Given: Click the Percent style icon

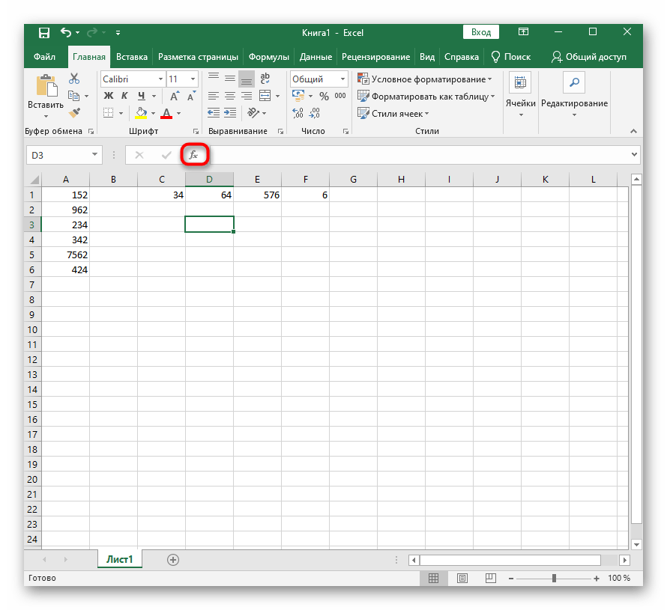Looking at the screenshot, I should (325, 96).
